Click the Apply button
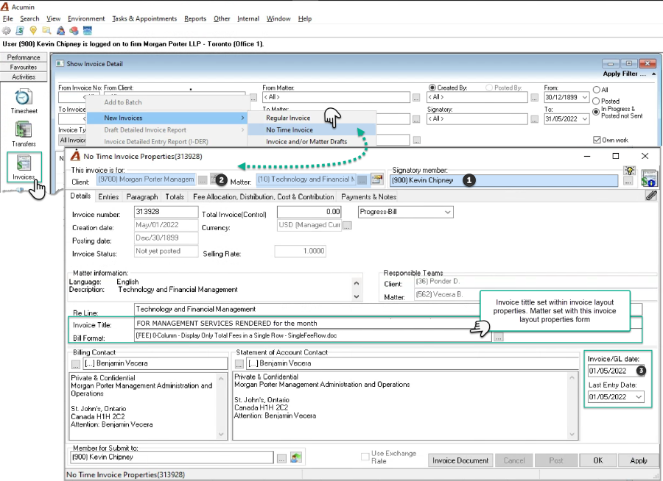 click(639, 460)
